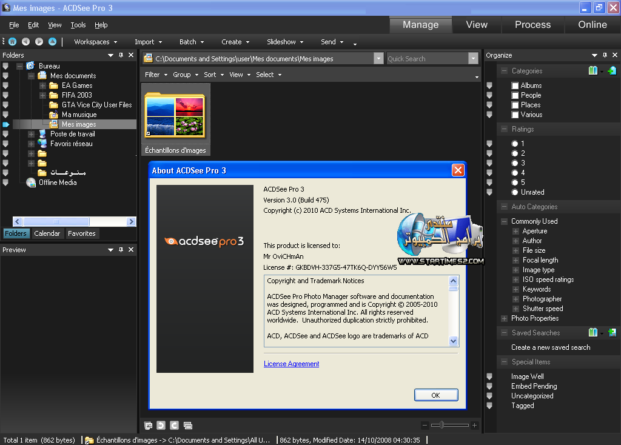Open the address path dropdown arrow
The width and height of the screenshot is (621, 445).
click(378, 59)
